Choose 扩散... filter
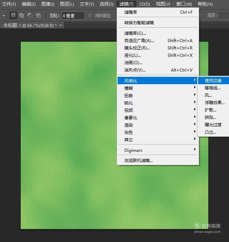 coord(214,110)
